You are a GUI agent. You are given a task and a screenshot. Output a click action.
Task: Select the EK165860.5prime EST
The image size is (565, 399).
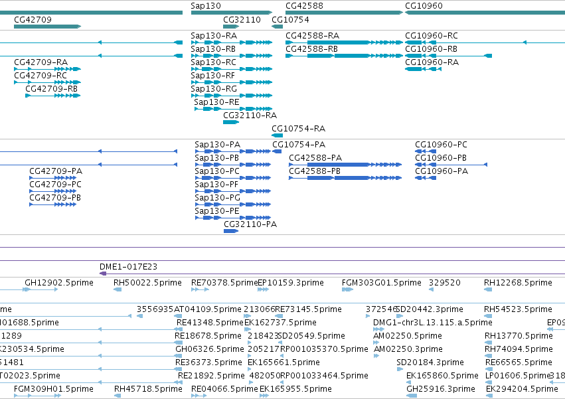[409, 382]
